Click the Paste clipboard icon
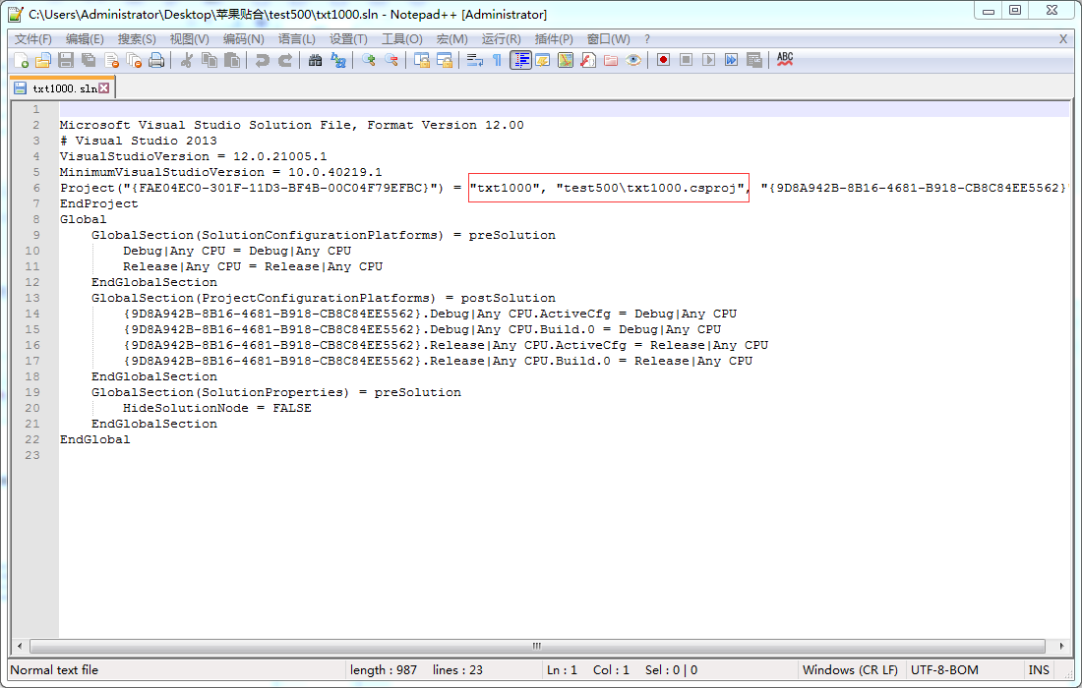The width and height of the screenshot is (1082, 688). [232, 60]
